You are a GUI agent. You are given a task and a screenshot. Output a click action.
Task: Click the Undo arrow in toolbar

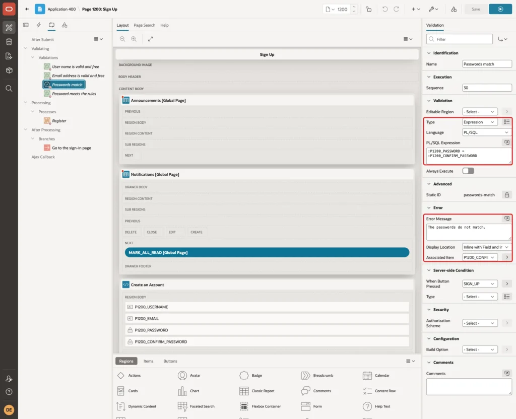[384, 9]
